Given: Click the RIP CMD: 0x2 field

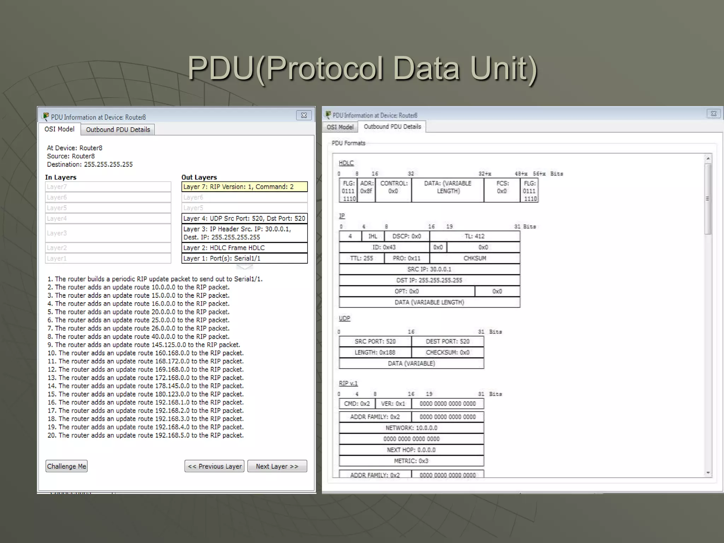Looking at the screenshot, I should [x=357, y=403].
